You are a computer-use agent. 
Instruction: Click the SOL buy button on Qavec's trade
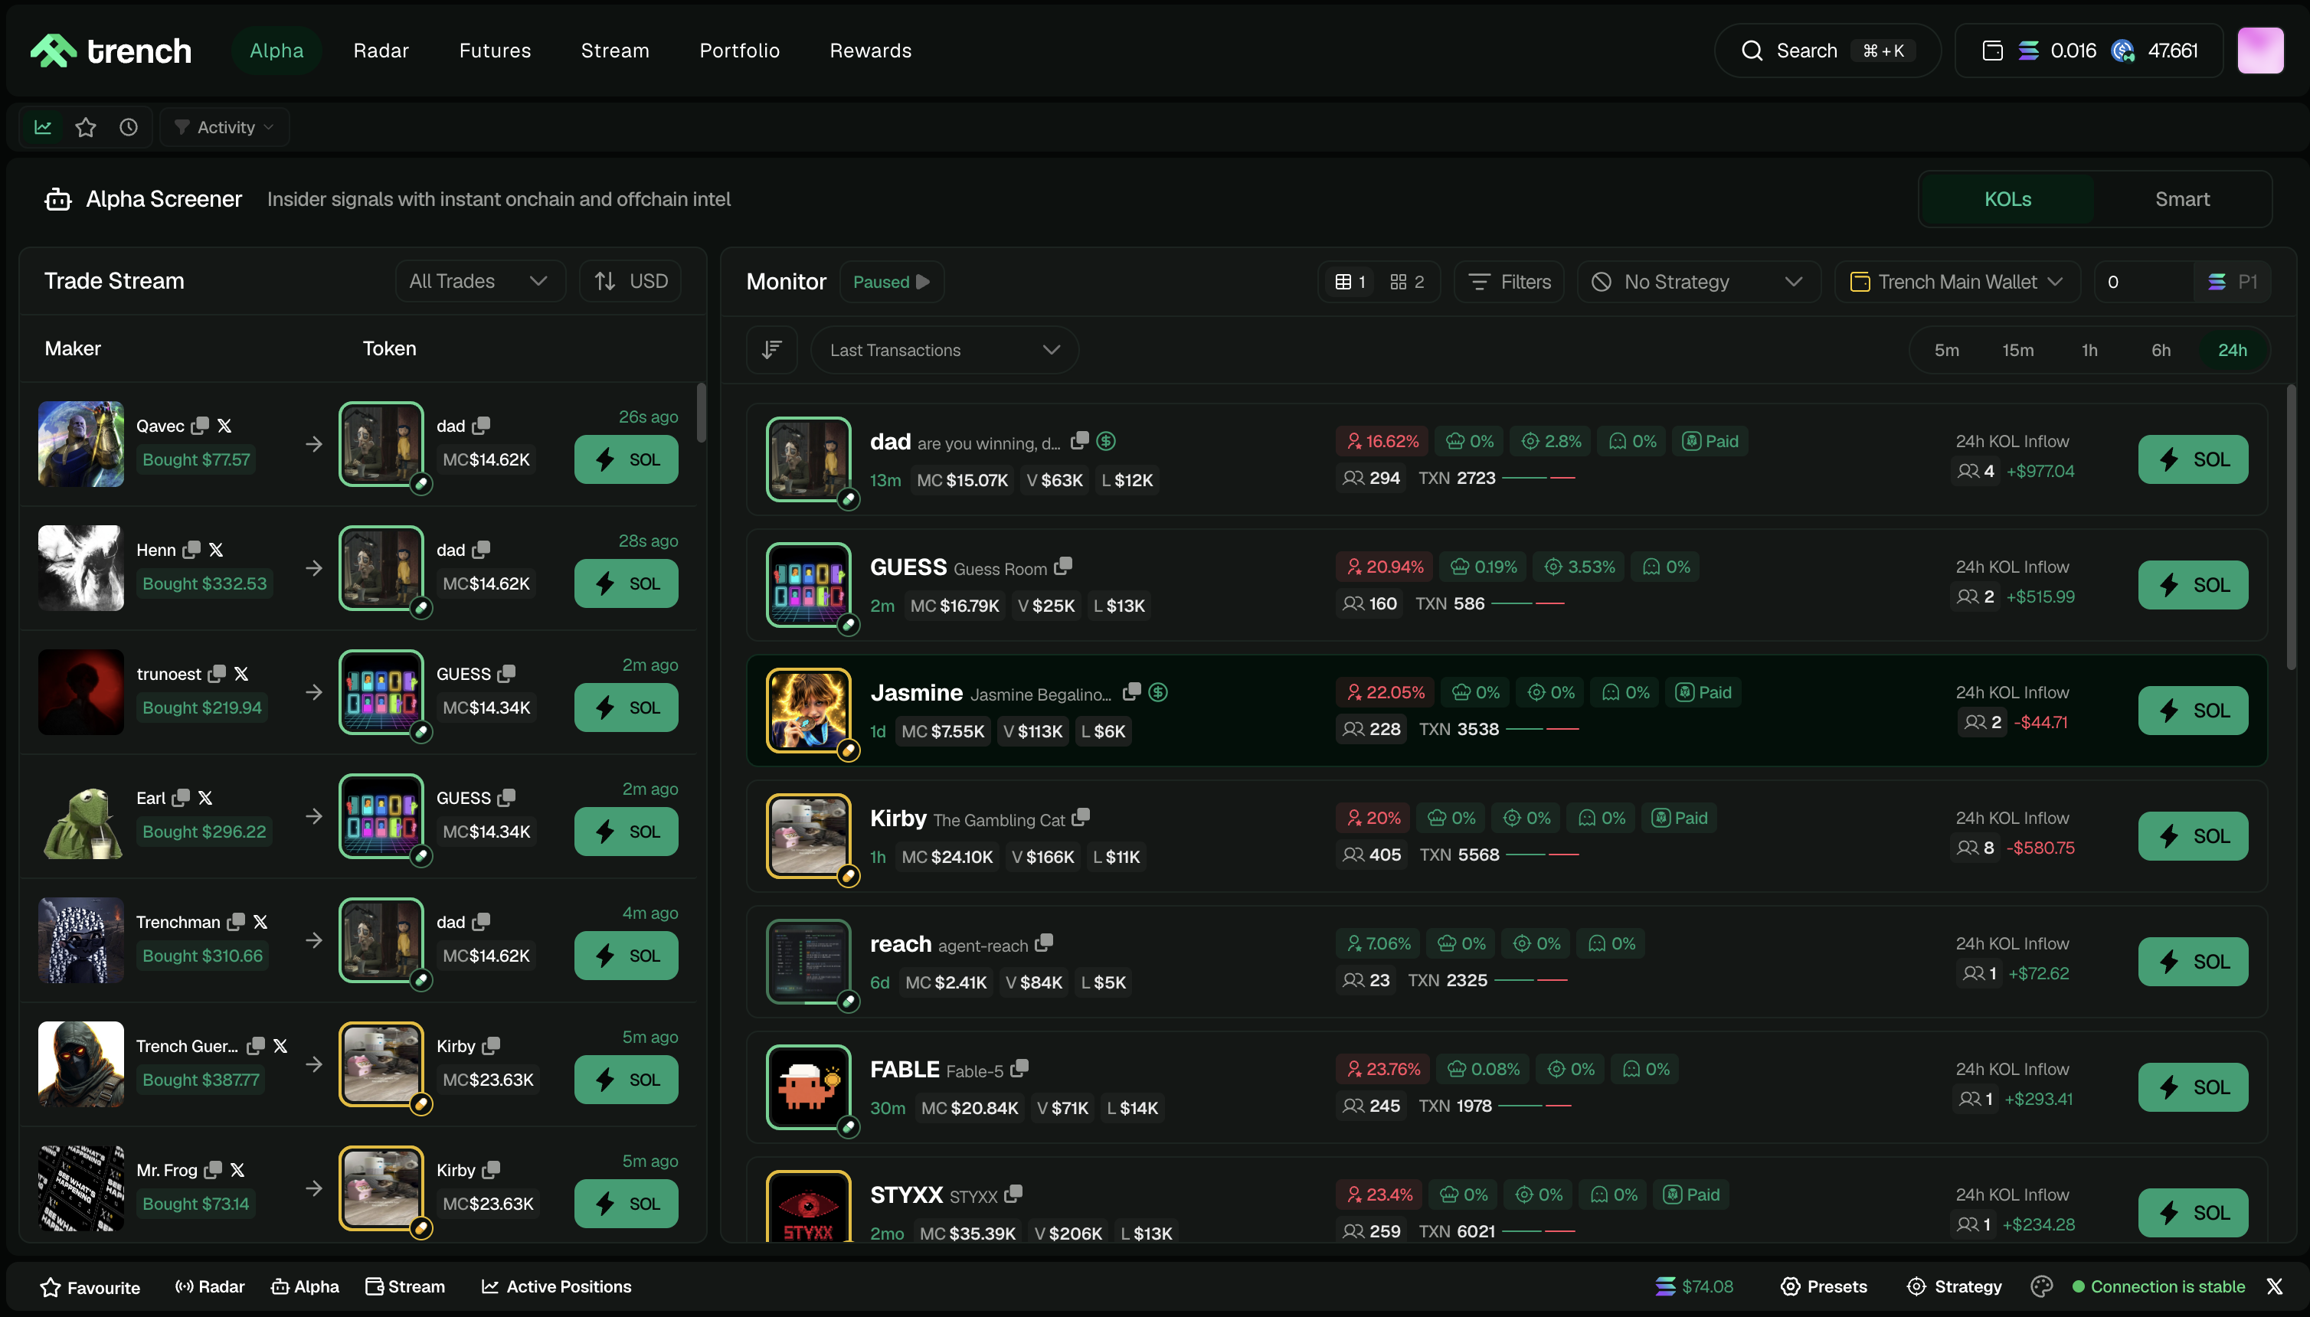pos(626,459)
